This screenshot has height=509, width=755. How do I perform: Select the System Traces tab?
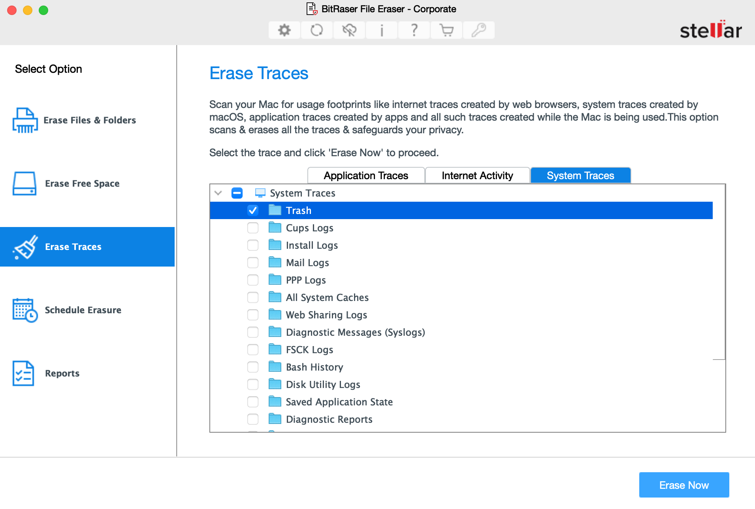pos(580,176)
